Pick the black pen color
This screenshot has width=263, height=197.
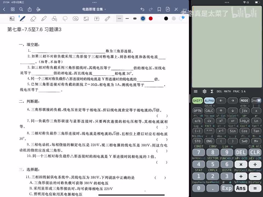(166, 18)
